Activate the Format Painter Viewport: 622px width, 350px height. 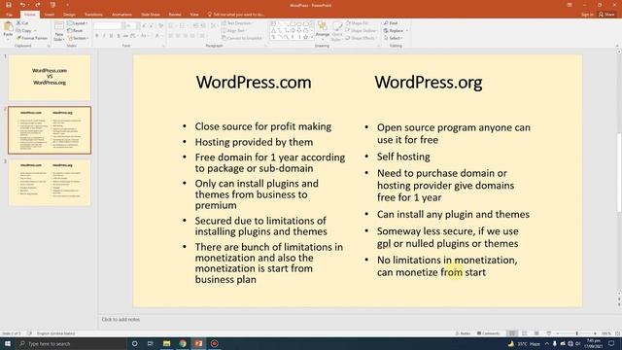(x=32, y=38)
